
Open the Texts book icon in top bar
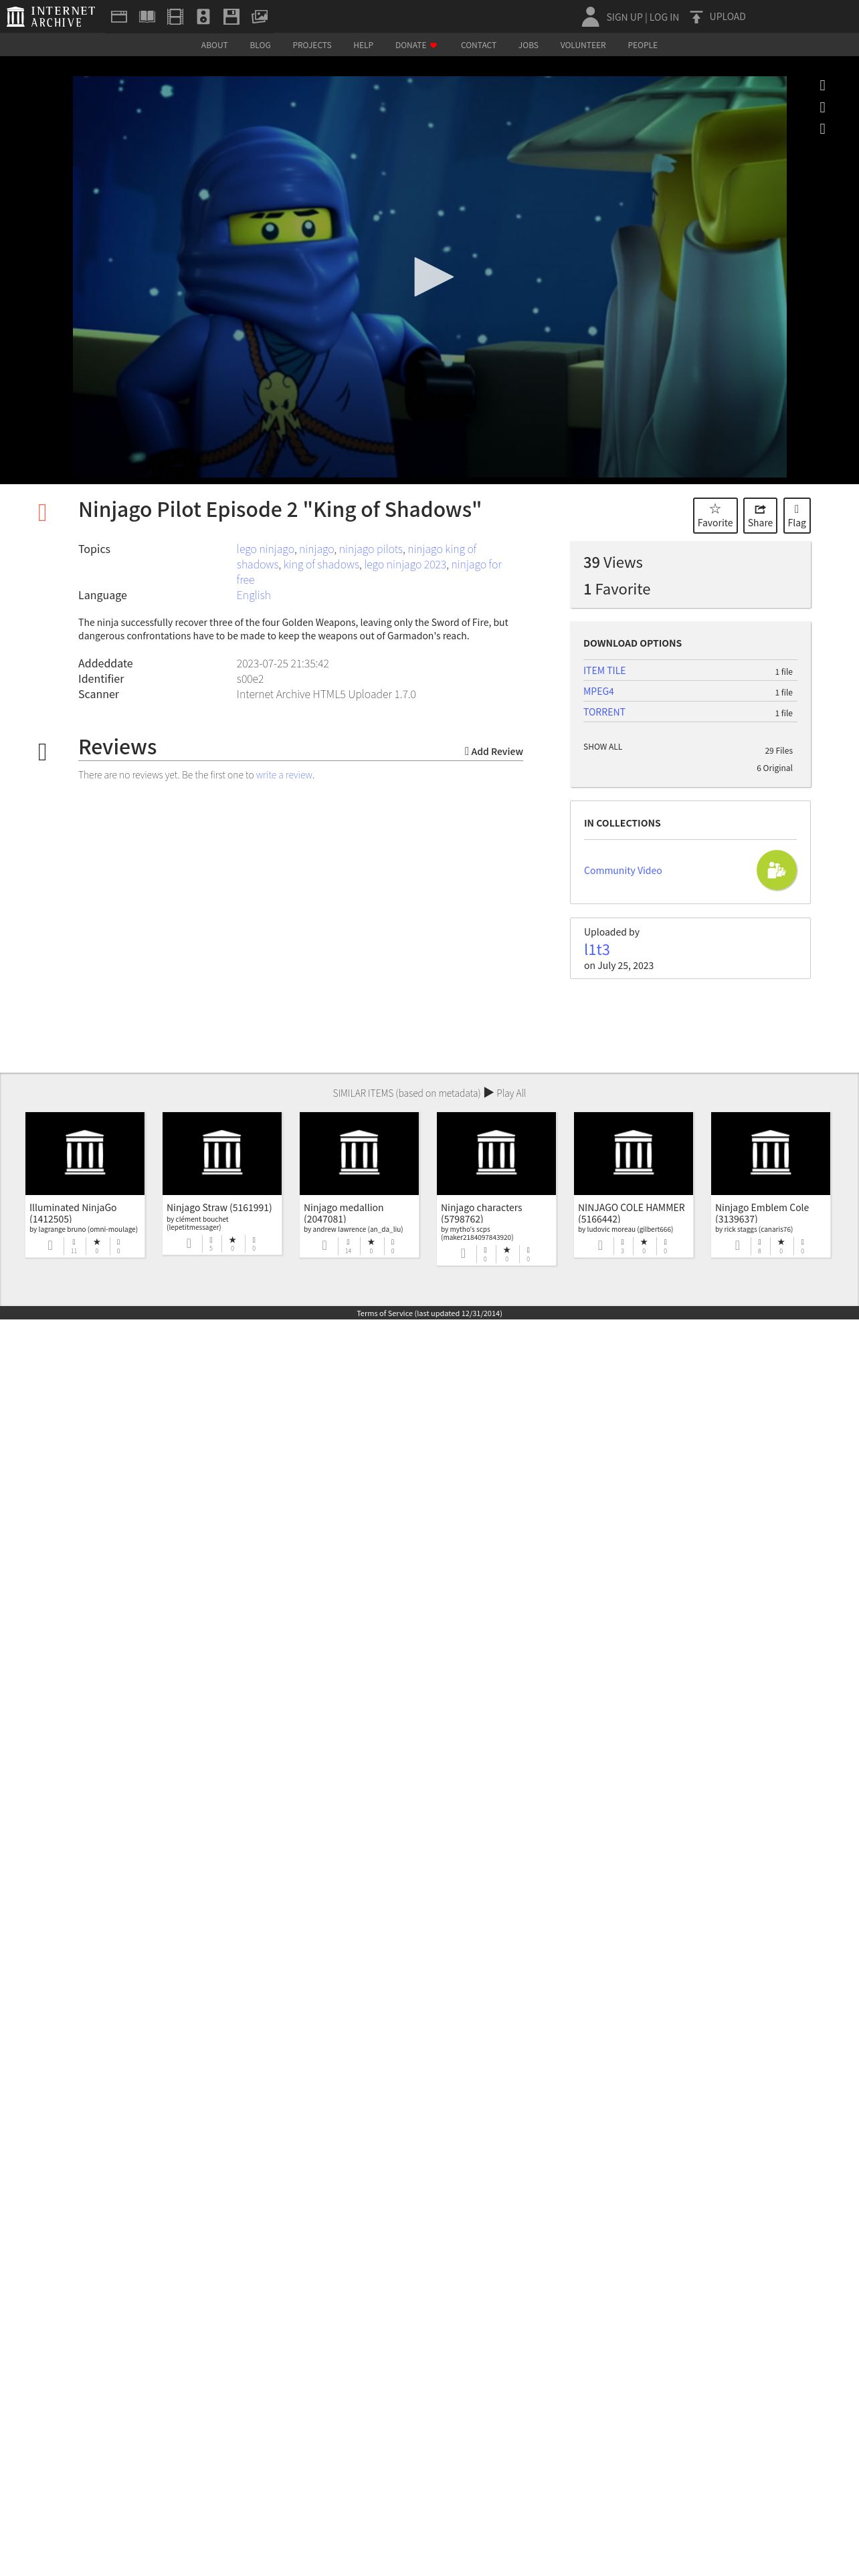point(147,17)
